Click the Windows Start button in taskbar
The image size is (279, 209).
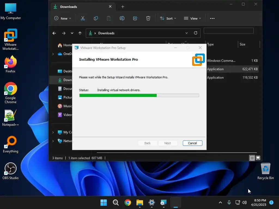(x=104, y=202)
